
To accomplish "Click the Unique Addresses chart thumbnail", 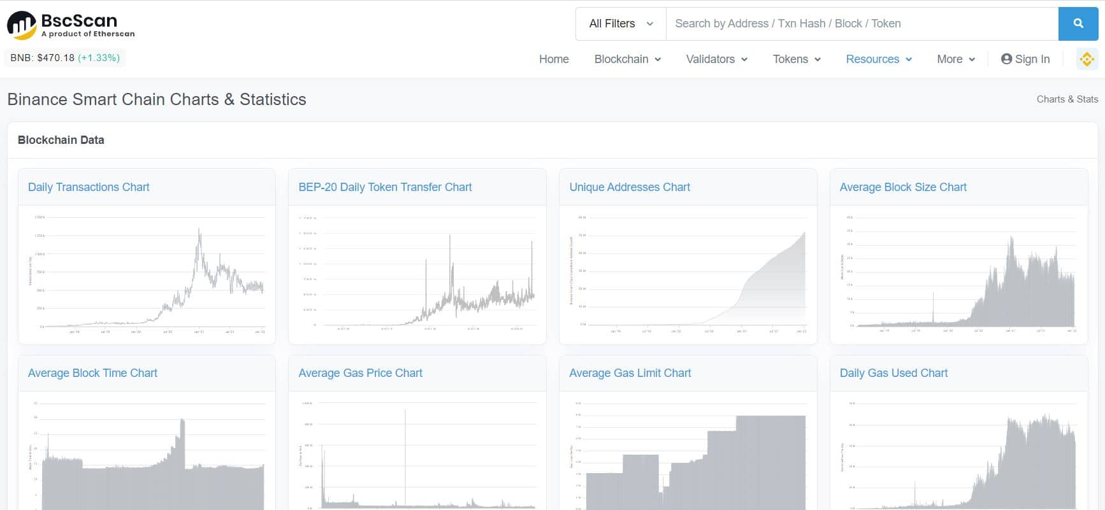I will (x=688, y=274).
